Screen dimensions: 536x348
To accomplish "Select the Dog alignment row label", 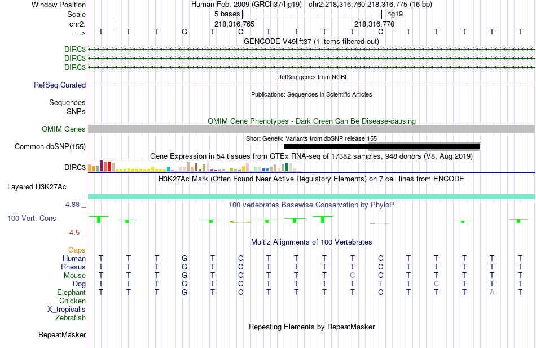I will coord(80,284).
